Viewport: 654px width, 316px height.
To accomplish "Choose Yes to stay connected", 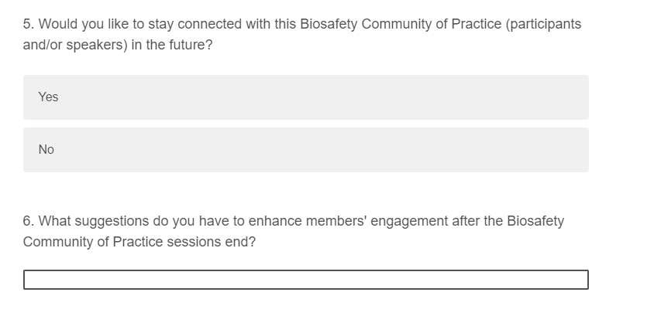I will tap(305, 97).
